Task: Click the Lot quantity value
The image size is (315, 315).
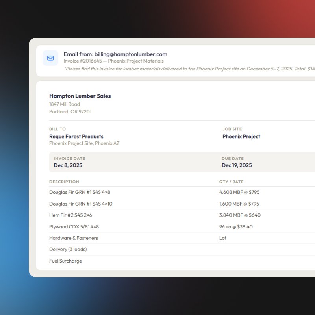Action: pos(223,238)
